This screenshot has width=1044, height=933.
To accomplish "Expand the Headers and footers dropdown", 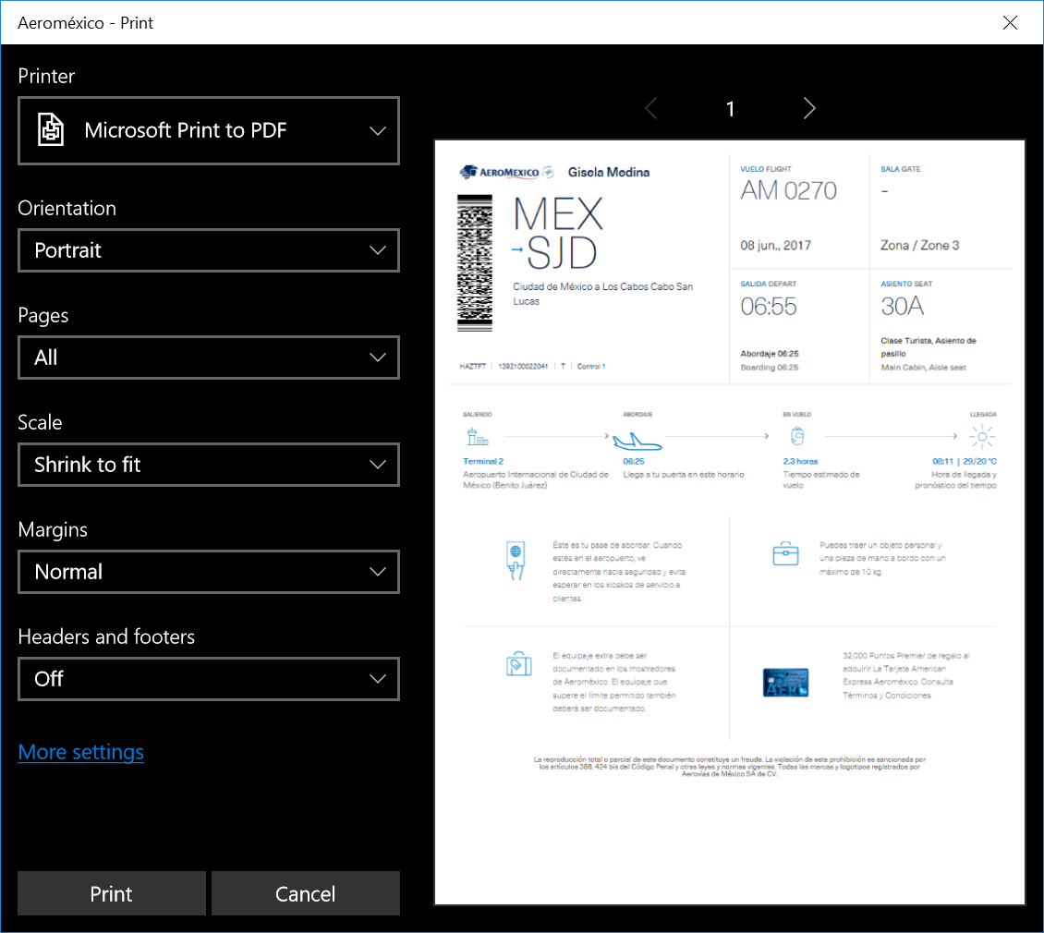I will 209,679.
